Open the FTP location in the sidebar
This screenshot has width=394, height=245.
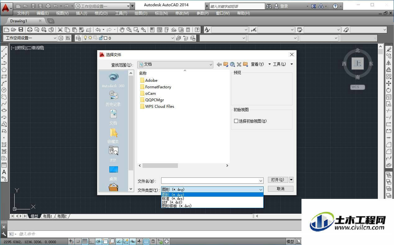coord(113,154)
